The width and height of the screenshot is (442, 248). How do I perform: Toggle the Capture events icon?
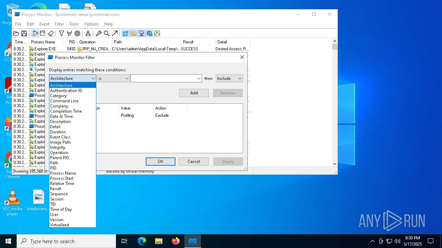click(x=35, y=33)
